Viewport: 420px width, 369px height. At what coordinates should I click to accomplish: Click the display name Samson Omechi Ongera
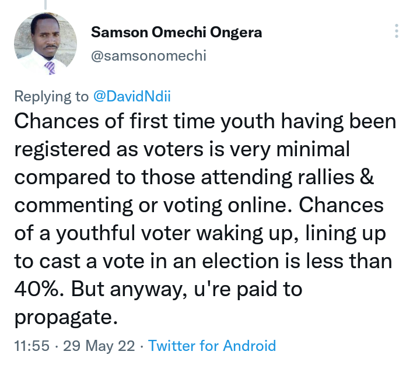pos(176,33)
